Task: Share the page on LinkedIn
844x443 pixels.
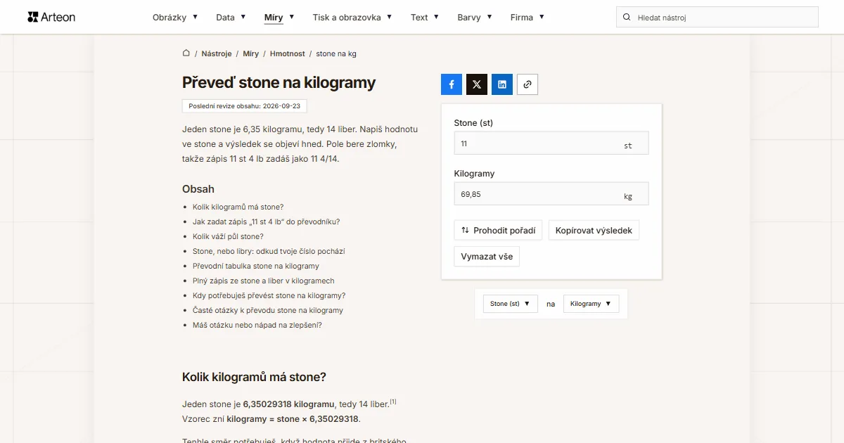Action: pos(502,84)
